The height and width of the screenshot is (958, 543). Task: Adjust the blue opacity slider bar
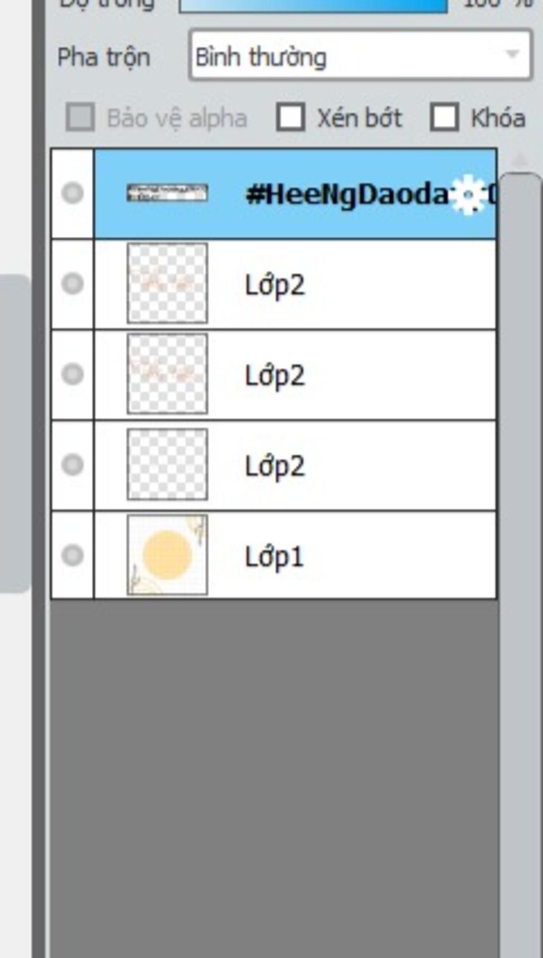313,5
